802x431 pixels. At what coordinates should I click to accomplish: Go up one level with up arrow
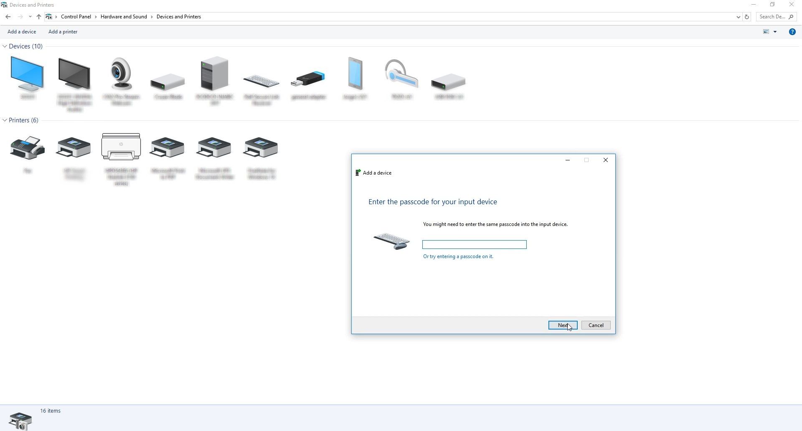click(x=38, y=17)
